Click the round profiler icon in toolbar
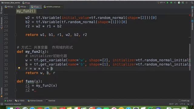The height and width of the screenshot is (109, 194). [x=179, y=3]
